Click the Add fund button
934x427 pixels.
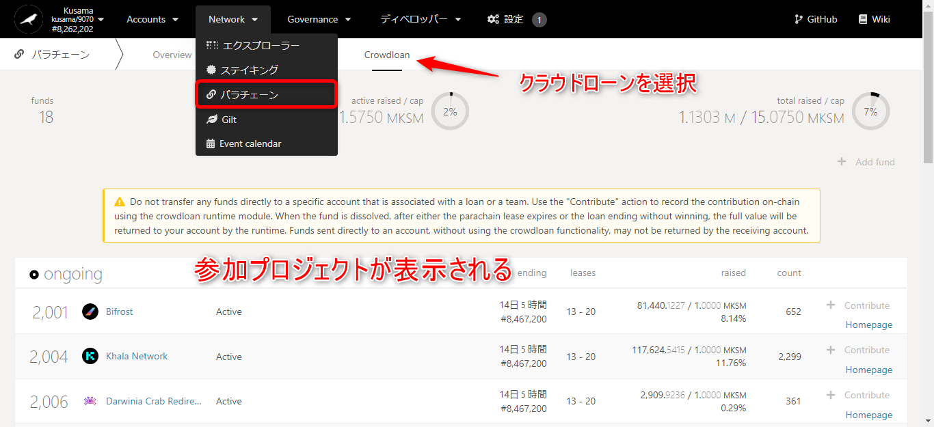point(866,162)
